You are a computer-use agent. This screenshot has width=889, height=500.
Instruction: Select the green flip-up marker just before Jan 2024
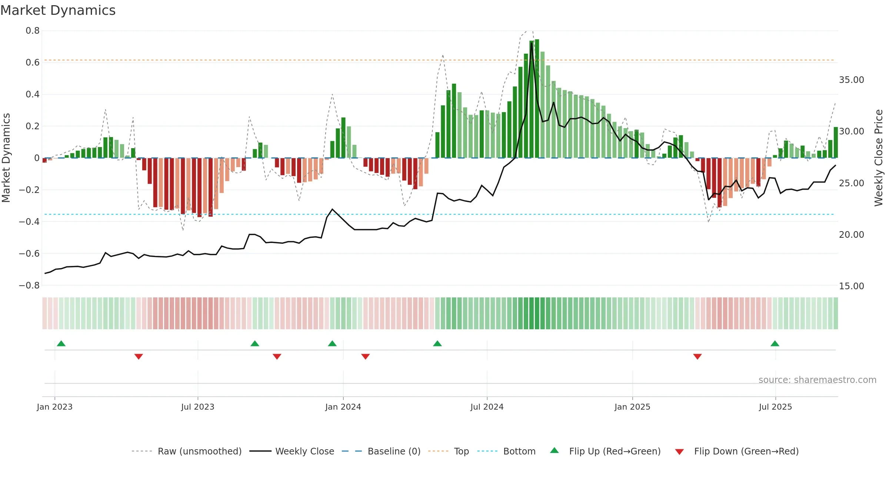coord(332,343)
